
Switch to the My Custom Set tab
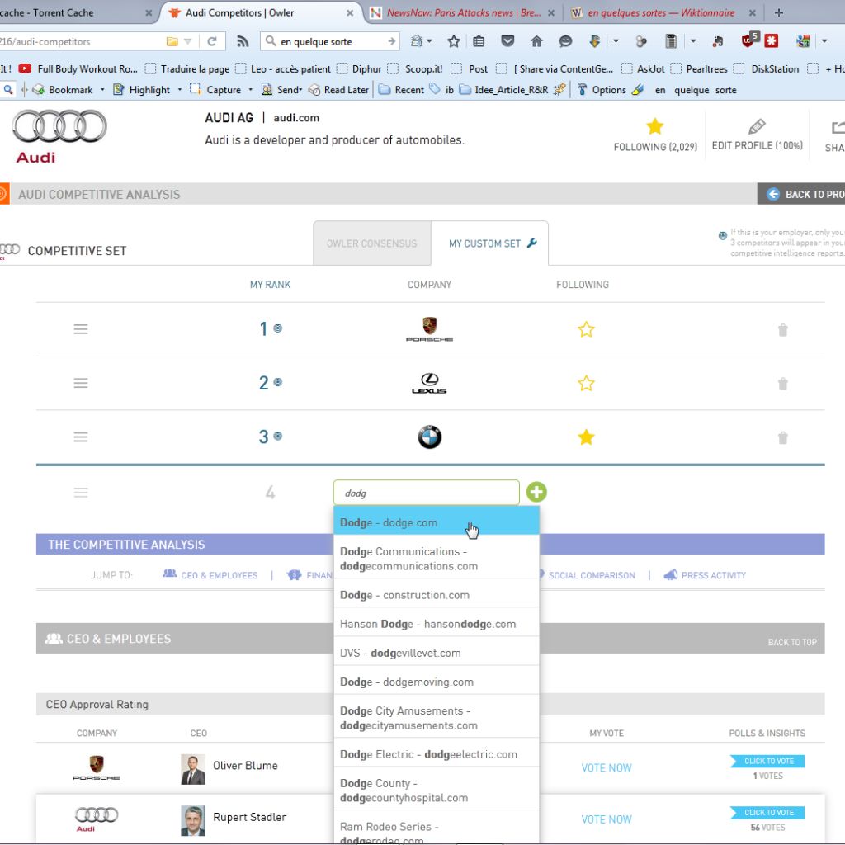(490, 243)
